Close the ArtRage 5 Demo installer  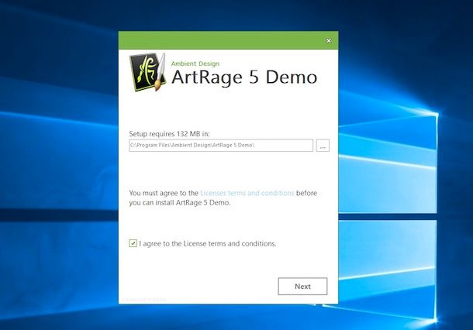click(329, 40)
